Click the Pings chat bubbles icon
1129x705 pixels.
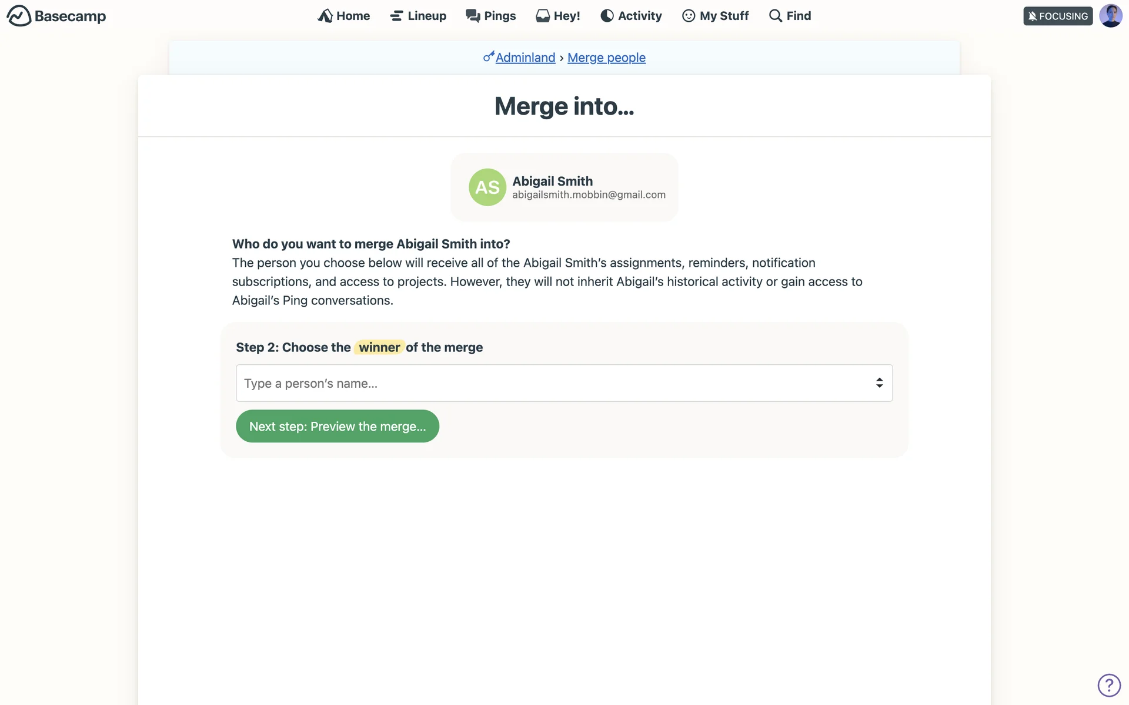tap(473, 16)
